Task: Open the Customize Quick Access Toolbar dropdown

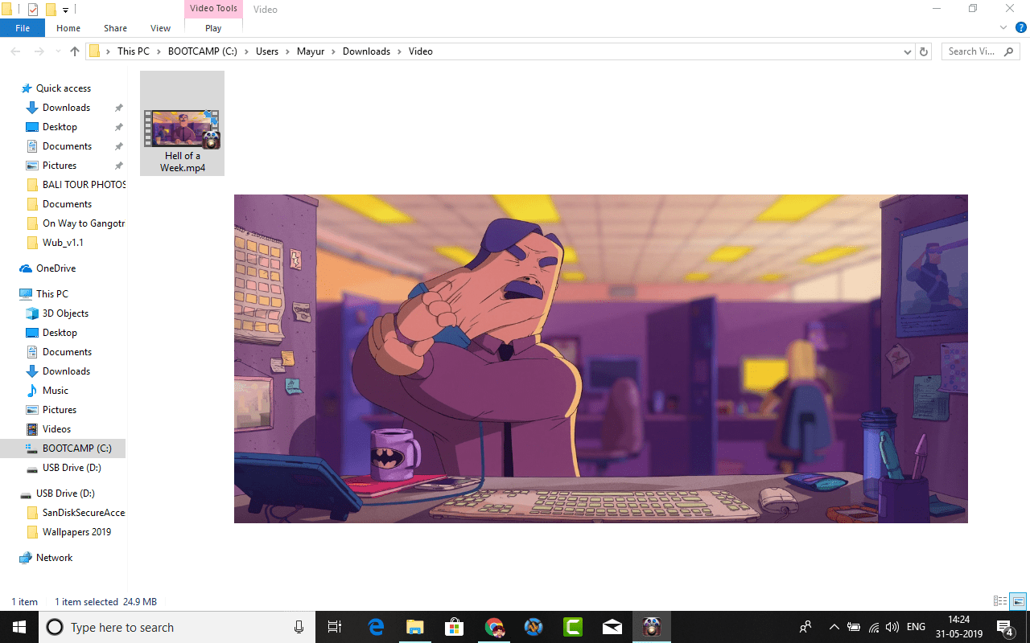Action: point(66,10)
